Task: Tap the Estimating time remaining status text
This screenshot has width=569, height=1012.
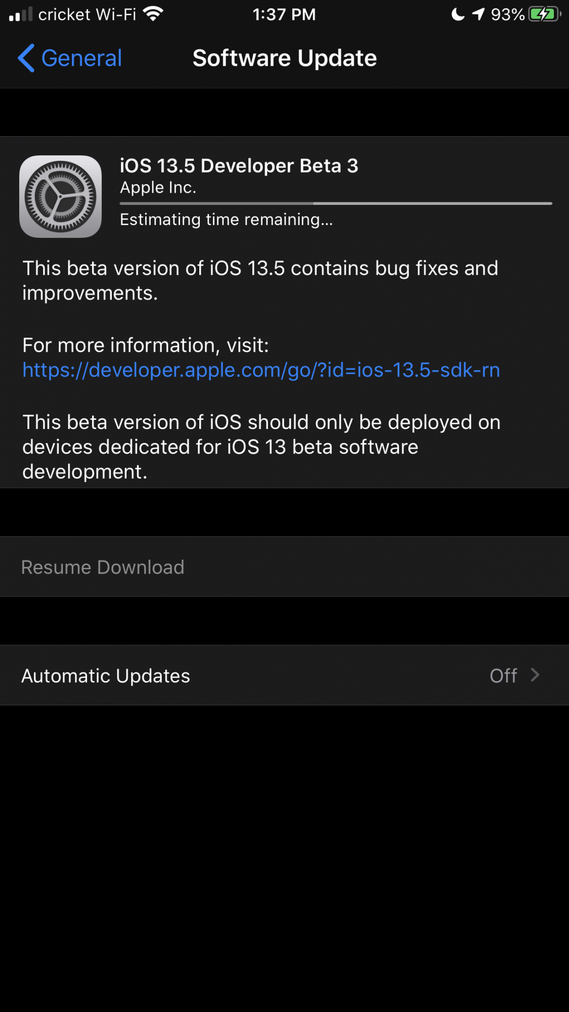Action: coord(226,220)
